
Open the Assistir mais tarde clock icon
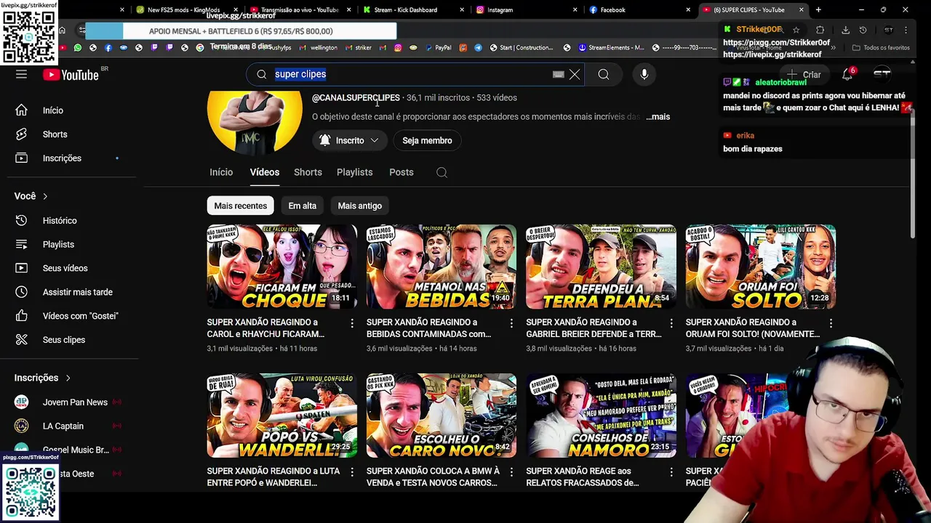point(21,292)
